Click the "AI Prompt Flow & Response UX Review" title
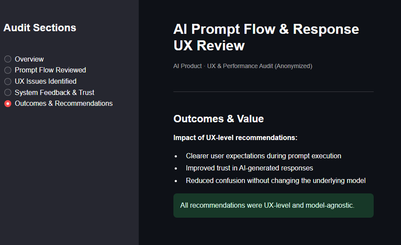The width and height of the screenshot is (401, 245). pos(266,37)
